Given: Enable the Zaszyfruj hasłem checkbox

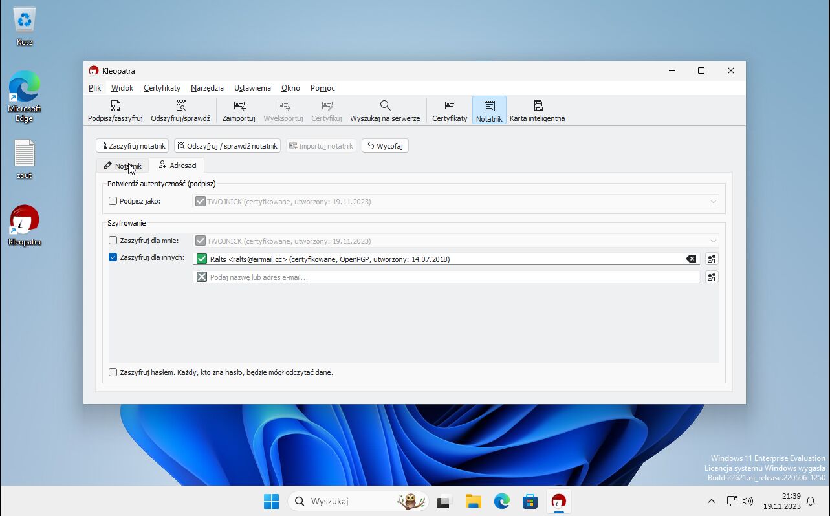Looking at the screenshot, I should 113,372.
